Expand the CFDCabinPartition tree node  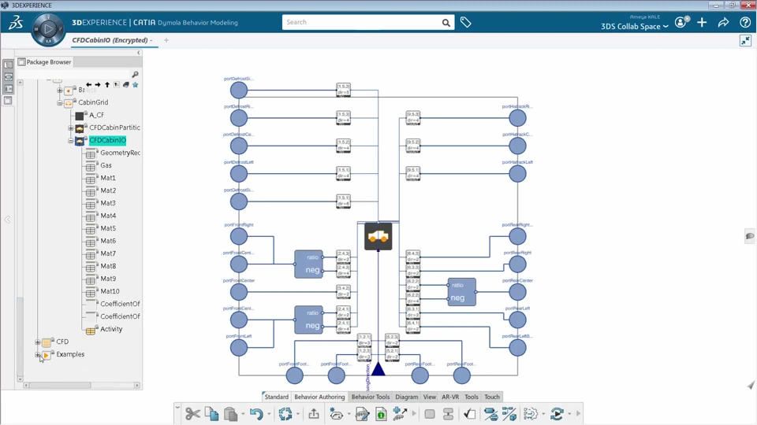(x=70, y=128)
